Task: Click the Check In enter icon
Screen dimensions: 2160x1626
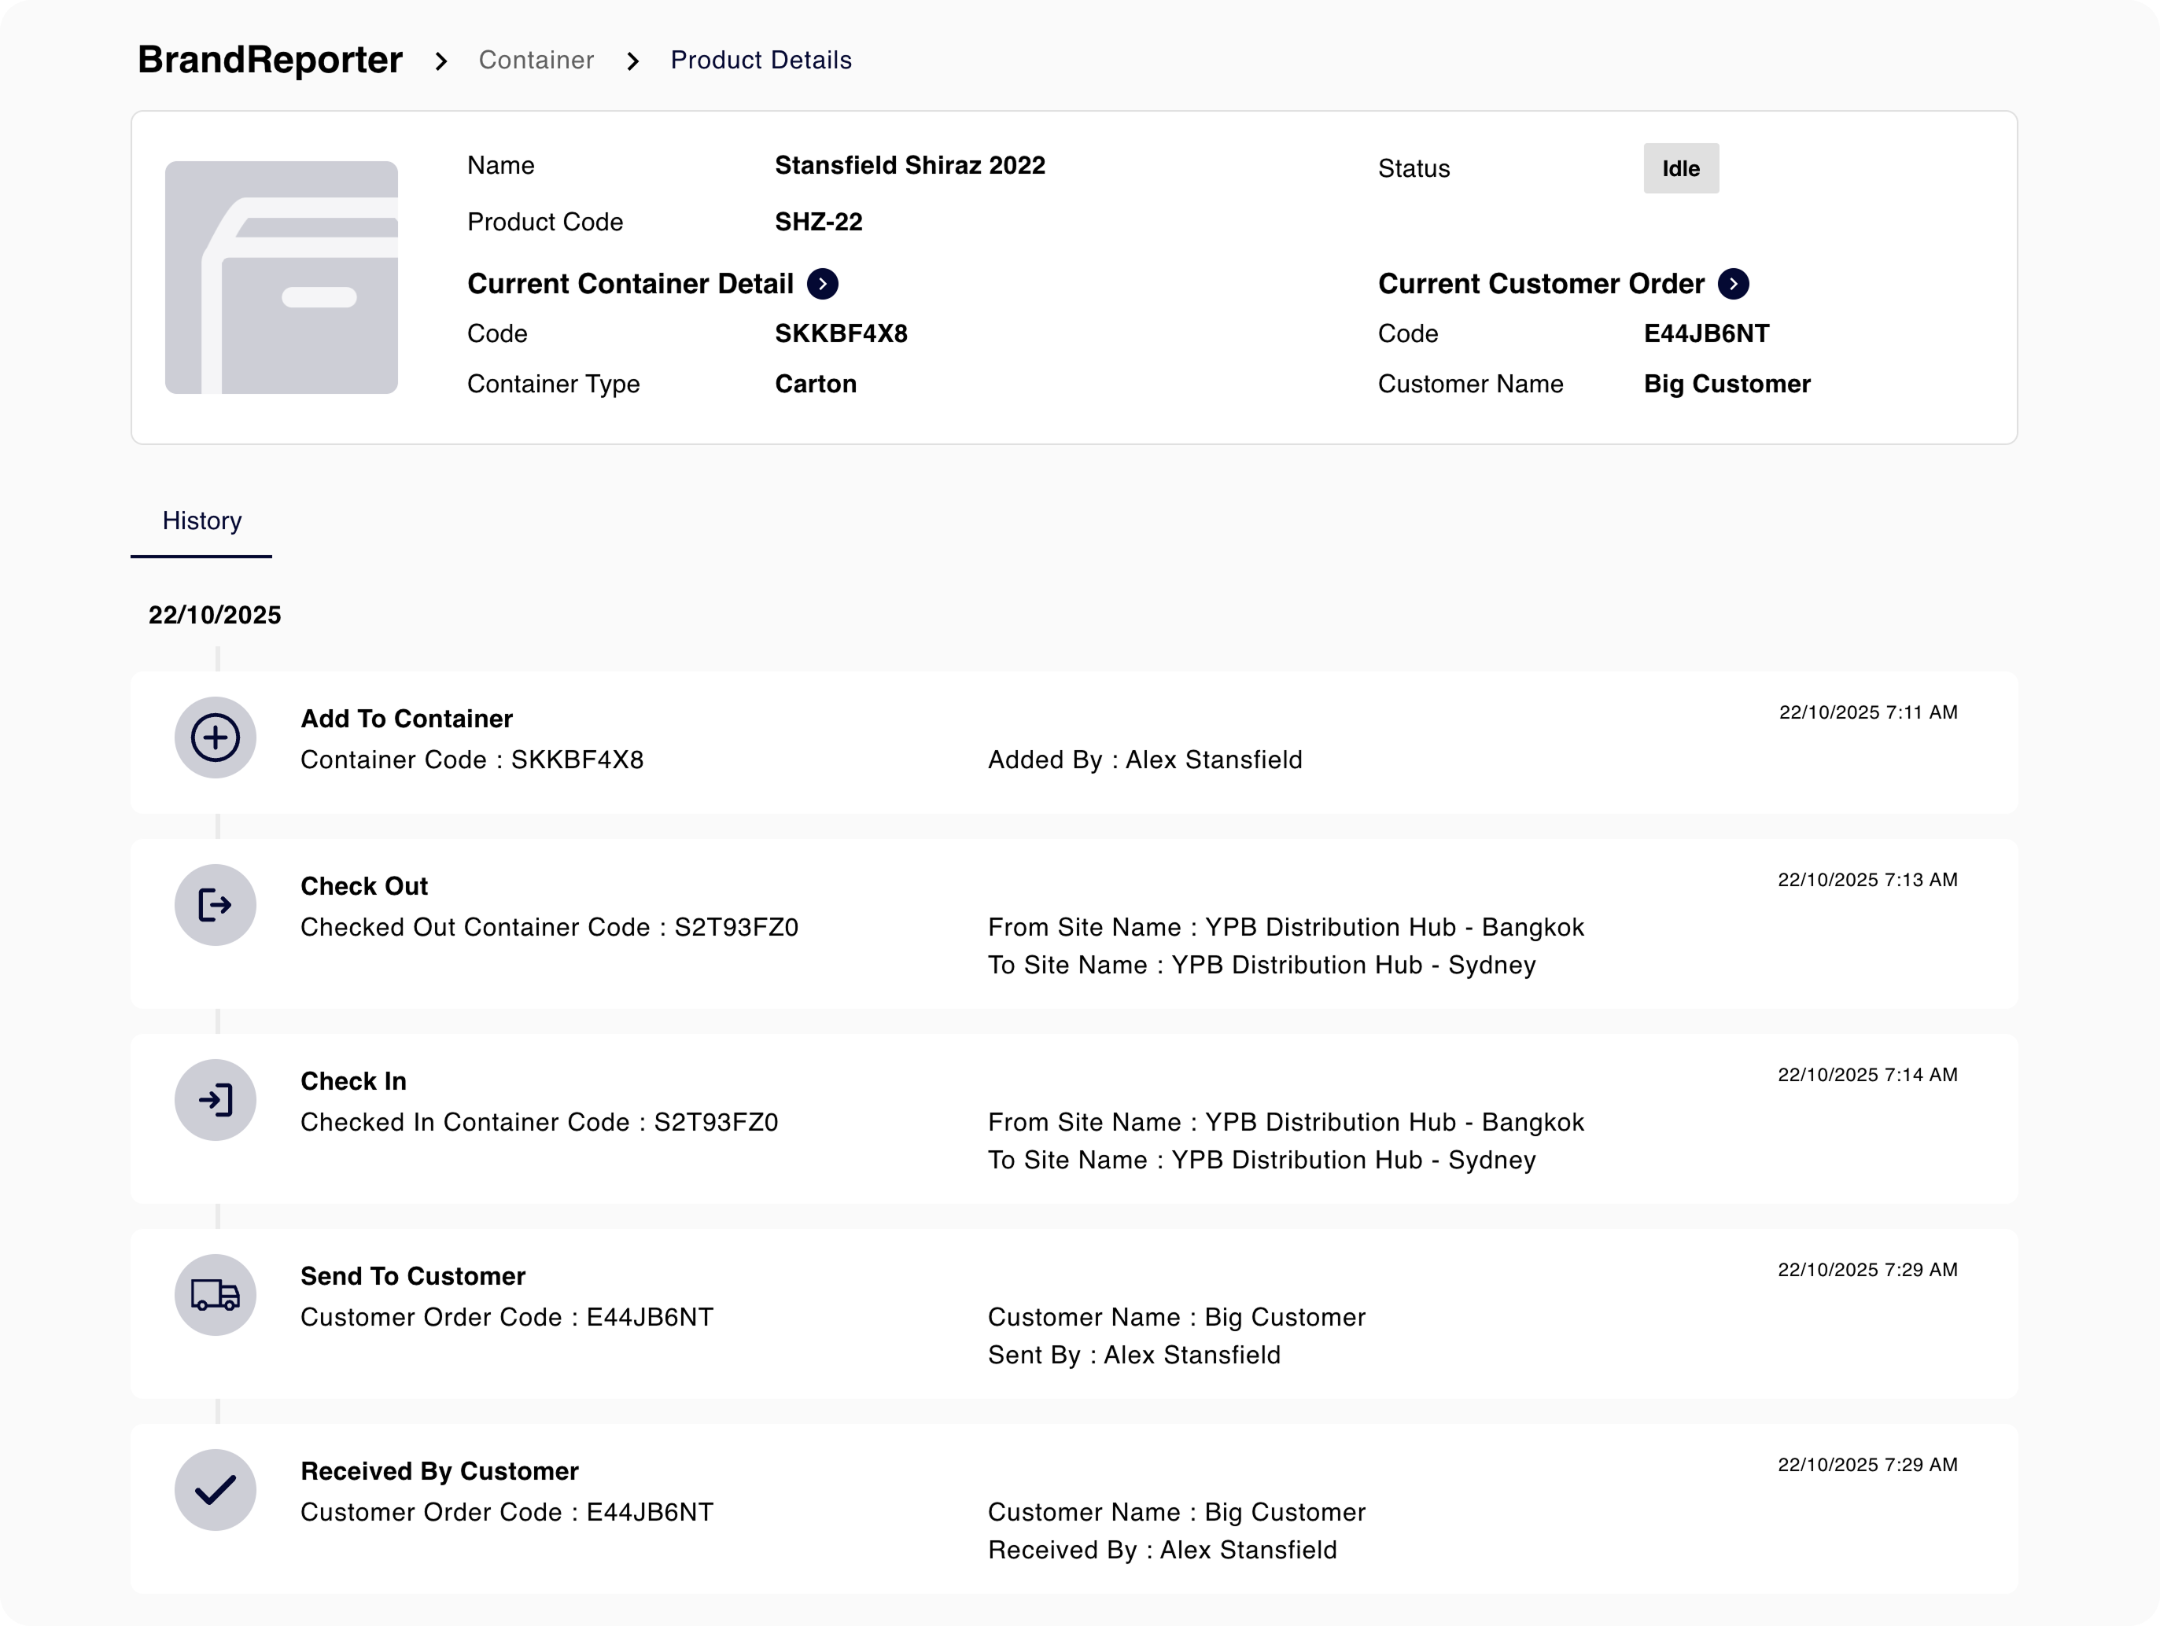Action: coord(216,1100)
